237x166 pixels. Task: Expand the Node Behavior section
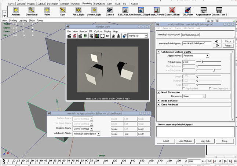coord(158,101)
